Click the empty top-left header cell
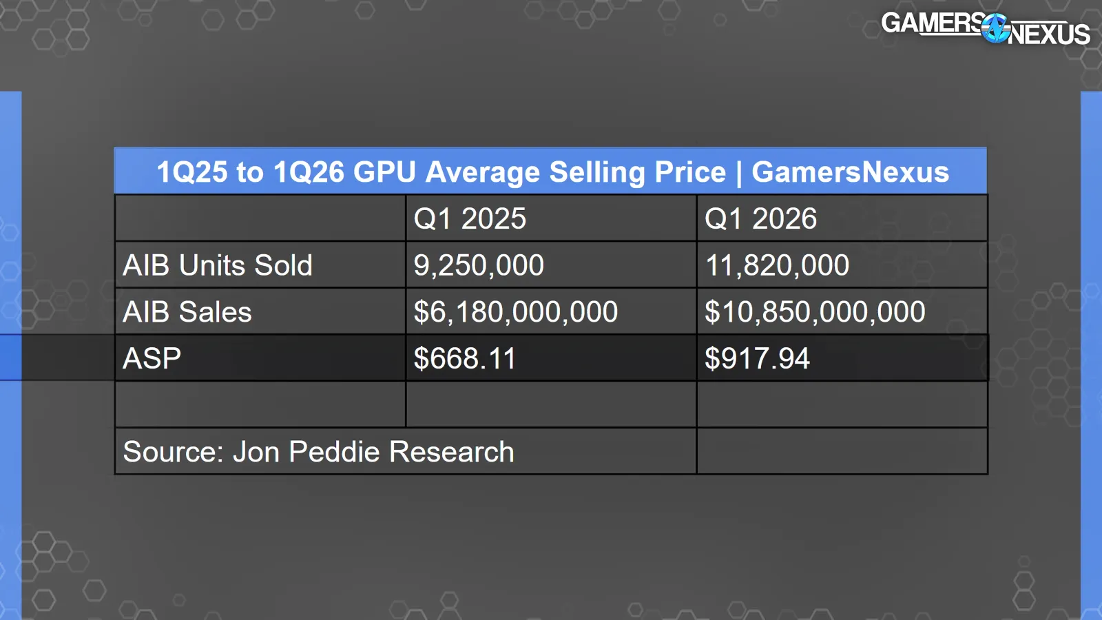 260,218
